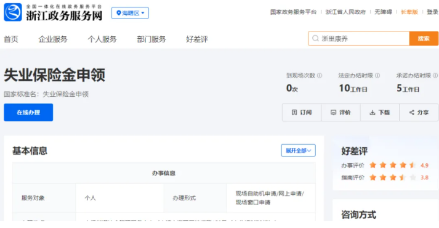Screen dimensions: 439x228
Task: Click info icon next to 法定办结时限
Action: point(377,75)
